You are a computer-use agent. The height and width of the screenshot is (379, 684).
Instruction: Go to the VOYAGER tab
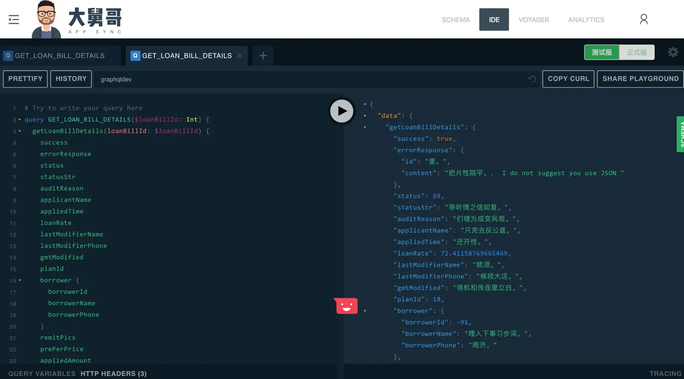(534, 20)
